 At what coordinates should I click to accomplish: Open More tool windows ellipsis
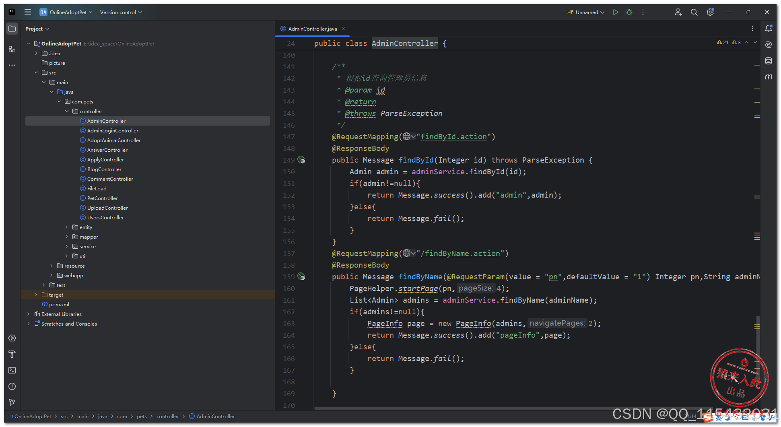click(12, 65)
